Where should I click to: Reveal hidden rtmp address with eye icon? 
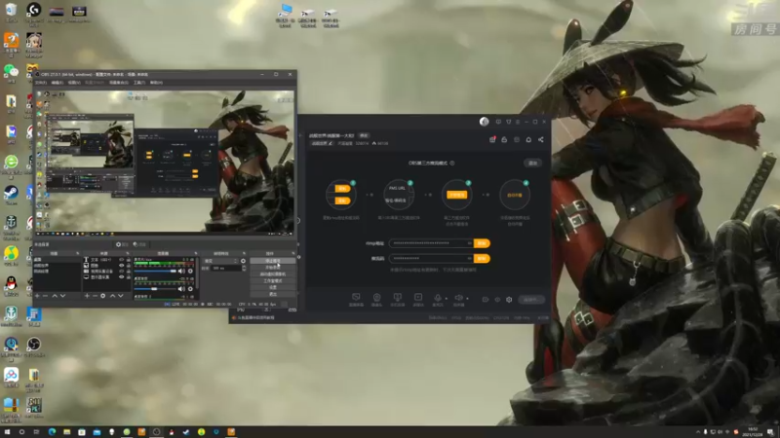tap(469, 243)
